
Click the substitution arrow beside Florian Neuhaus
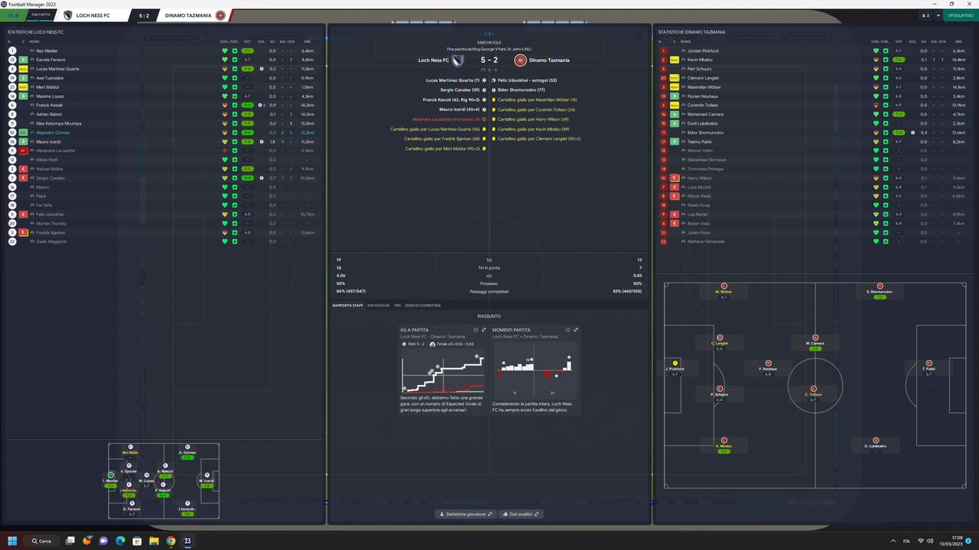click(x=675, y=96)
